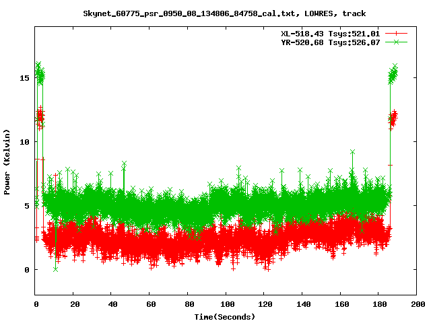
Task: Select the YR-520.68 Tsys:526.07 legend entry
Action: 330,42
